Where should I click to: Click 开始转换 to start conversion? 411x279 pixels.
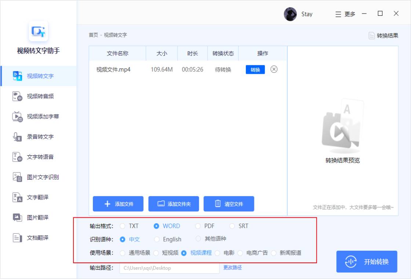pos(367,262)
